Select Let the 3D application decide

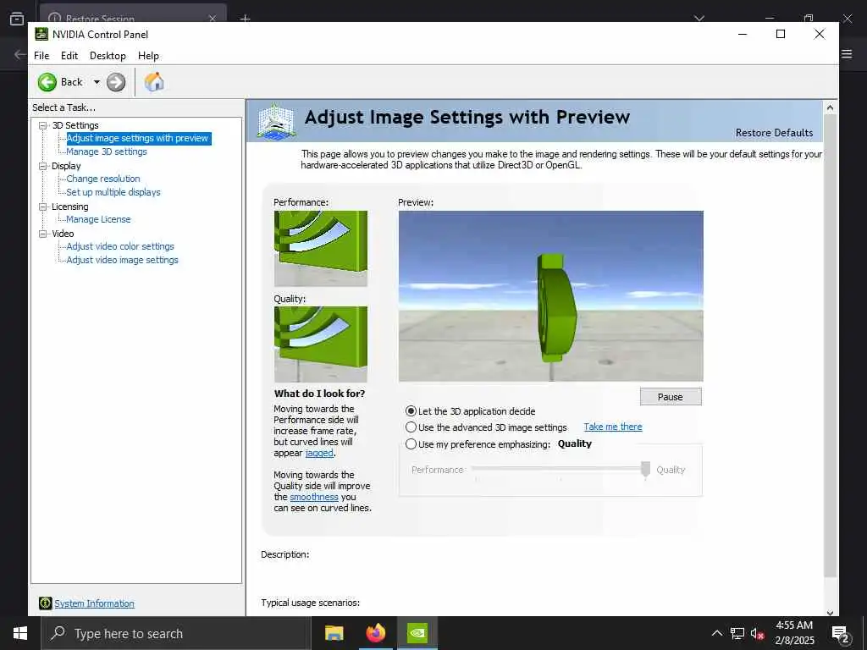[411, 411]
